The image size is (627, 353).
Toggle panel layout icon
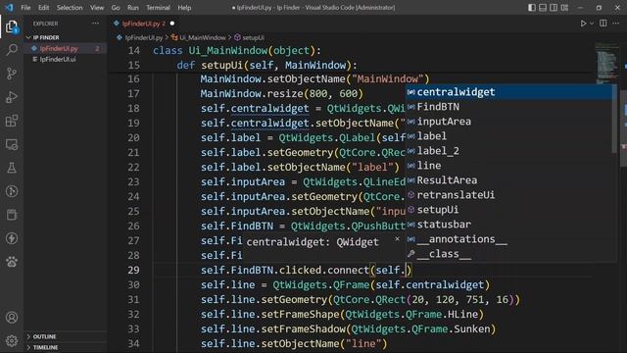(543, 8)
